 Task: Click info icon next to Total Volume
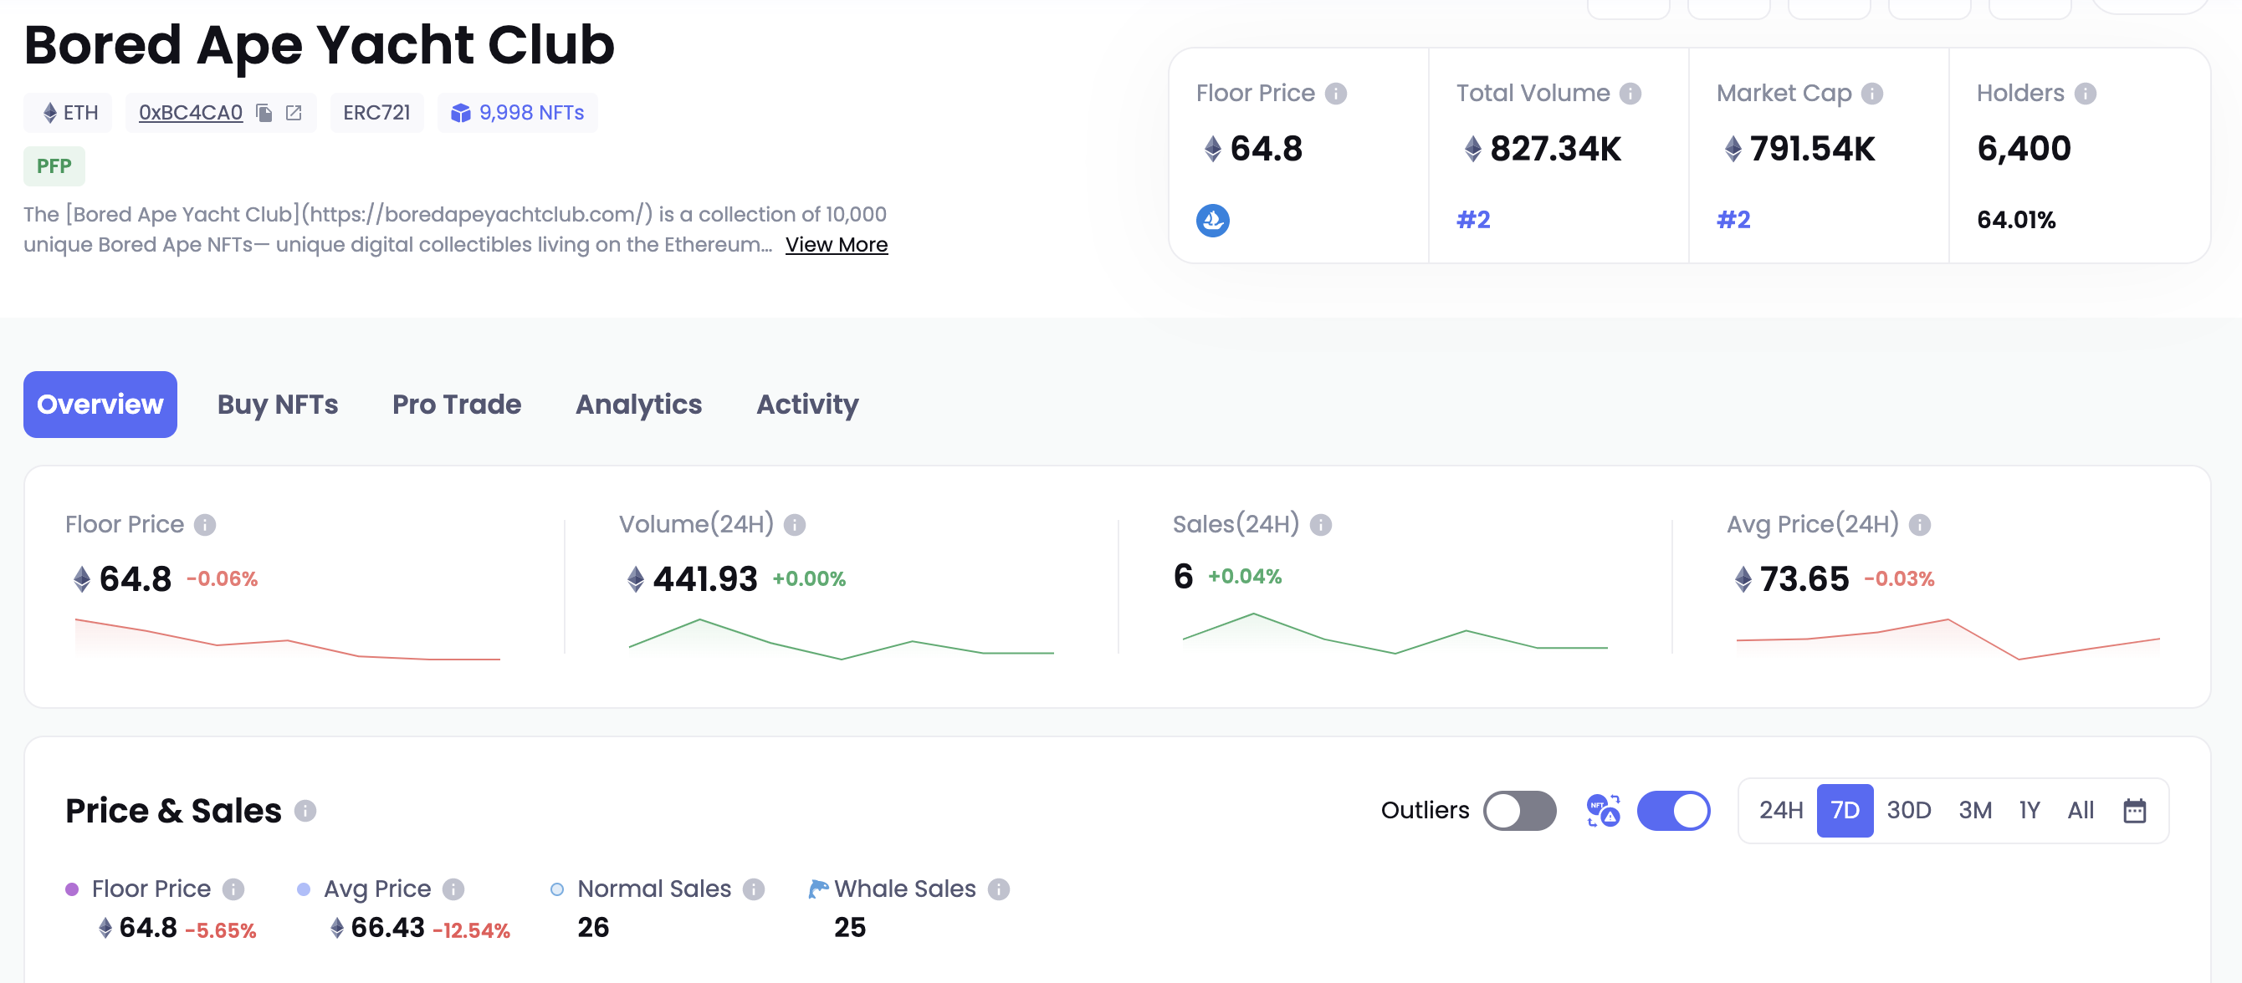pyautogui.click(x=1630, y=93)
